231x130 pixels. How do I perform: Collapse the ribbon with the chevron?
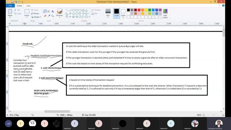pos(220,5)
